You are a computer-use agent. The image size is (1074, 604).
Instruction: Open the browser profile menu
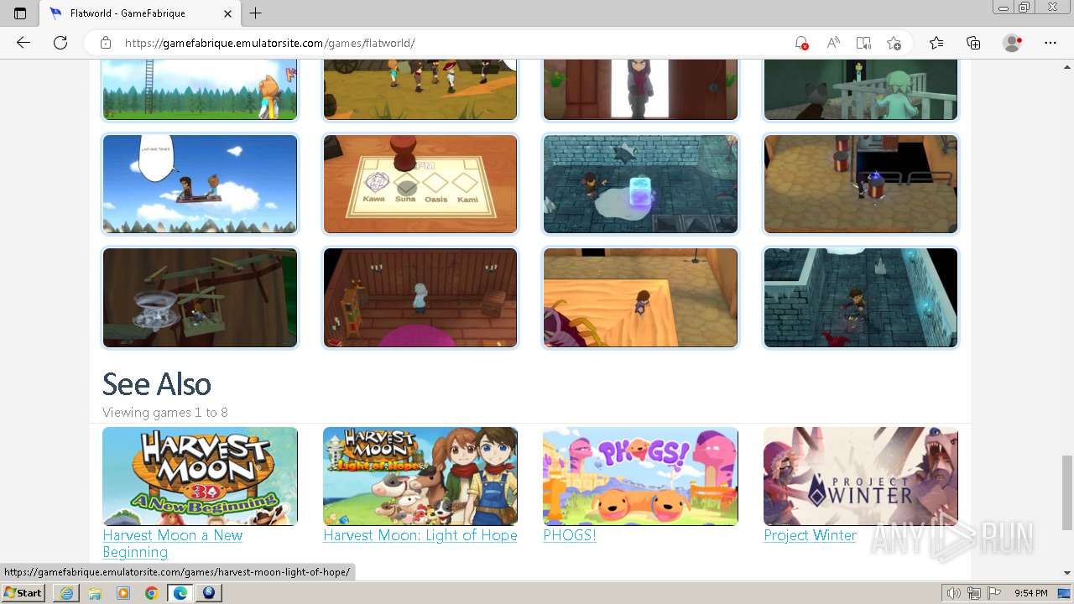pyautogui.click(x=1013, y=43)
